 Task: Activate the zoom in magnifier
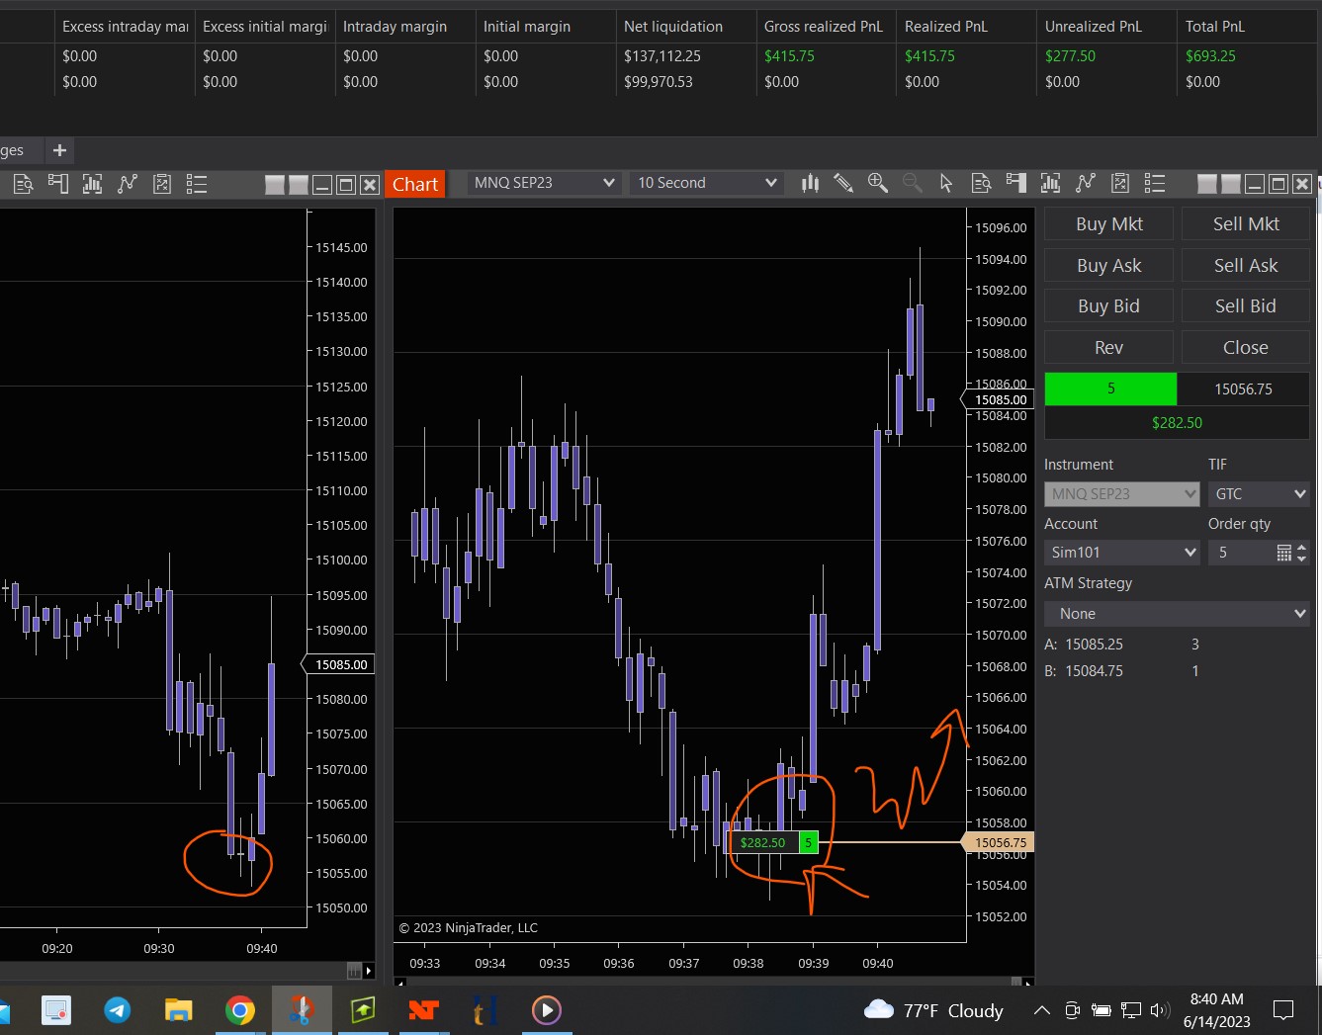coord(877,183)
